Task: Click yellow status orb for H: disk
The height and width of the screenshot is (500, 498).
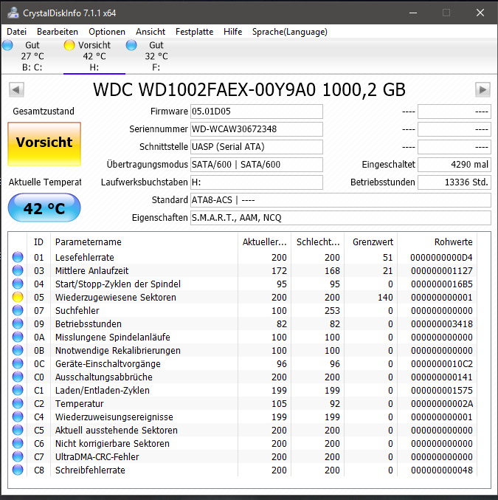Action: click(x=69, y=45)
